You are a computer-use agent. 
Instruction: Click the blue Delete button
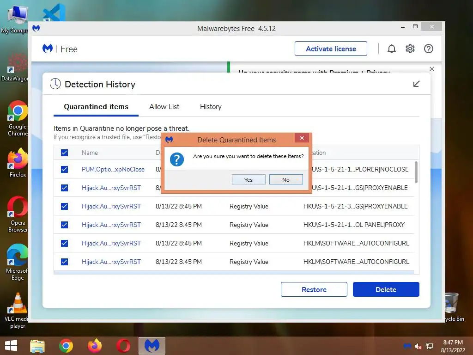pyautogui.click(x=386, y=289)
